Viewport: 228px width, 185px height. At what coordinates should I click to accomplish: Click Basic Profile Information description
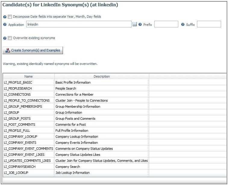(73, 82)
